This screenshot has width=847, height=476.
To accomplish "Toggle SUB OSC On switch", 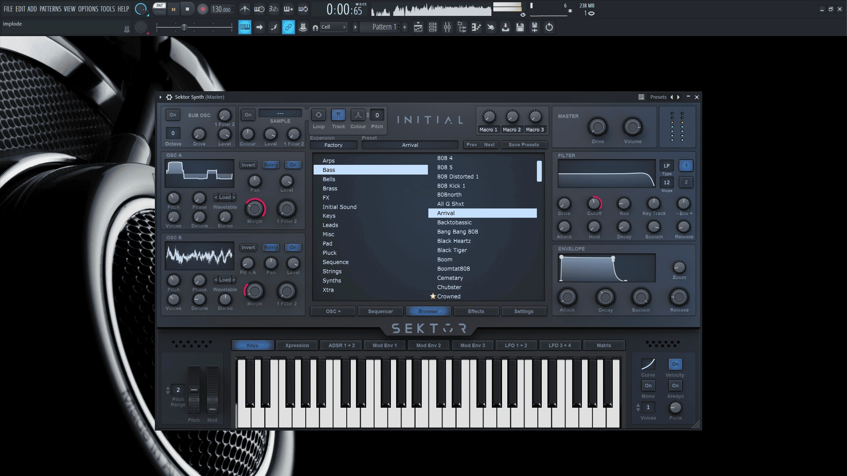I will (173, 115).
